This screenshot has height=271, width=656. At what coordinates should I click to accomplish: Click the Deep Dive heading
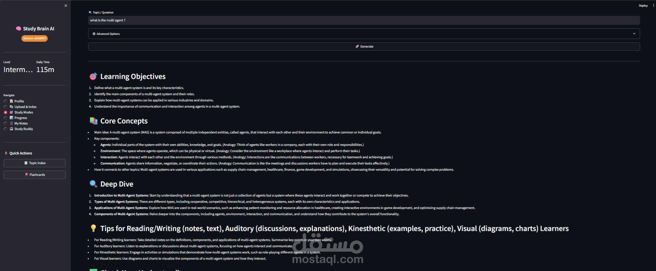pyautogui.click(x=117, y=184)
